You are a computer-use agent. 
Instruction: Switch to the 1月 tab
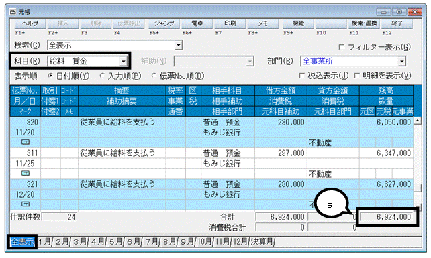tap(45, 242)
